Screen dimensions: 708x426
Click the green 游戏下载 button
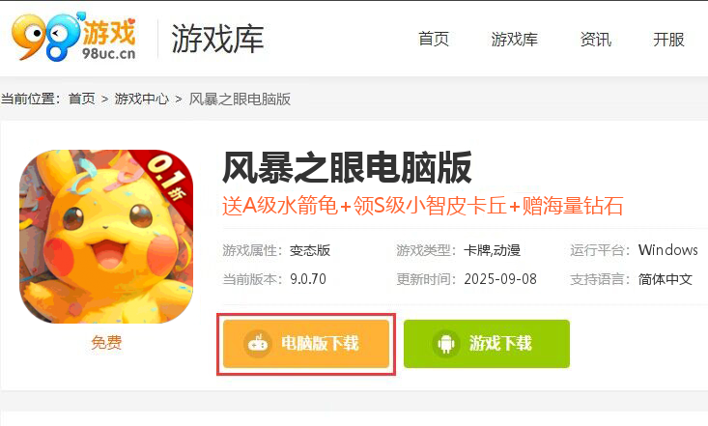487,344
